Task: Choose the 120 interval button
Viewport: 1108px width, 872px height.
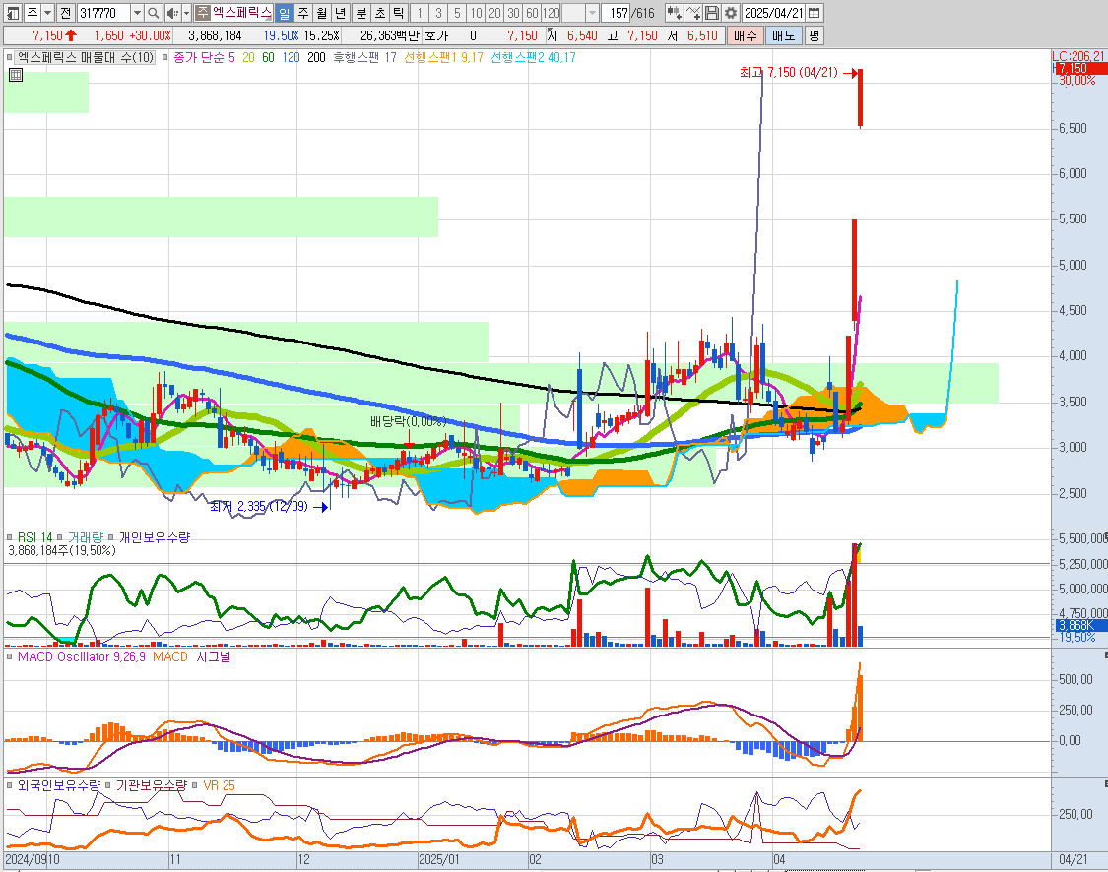Action: (552, 13)
